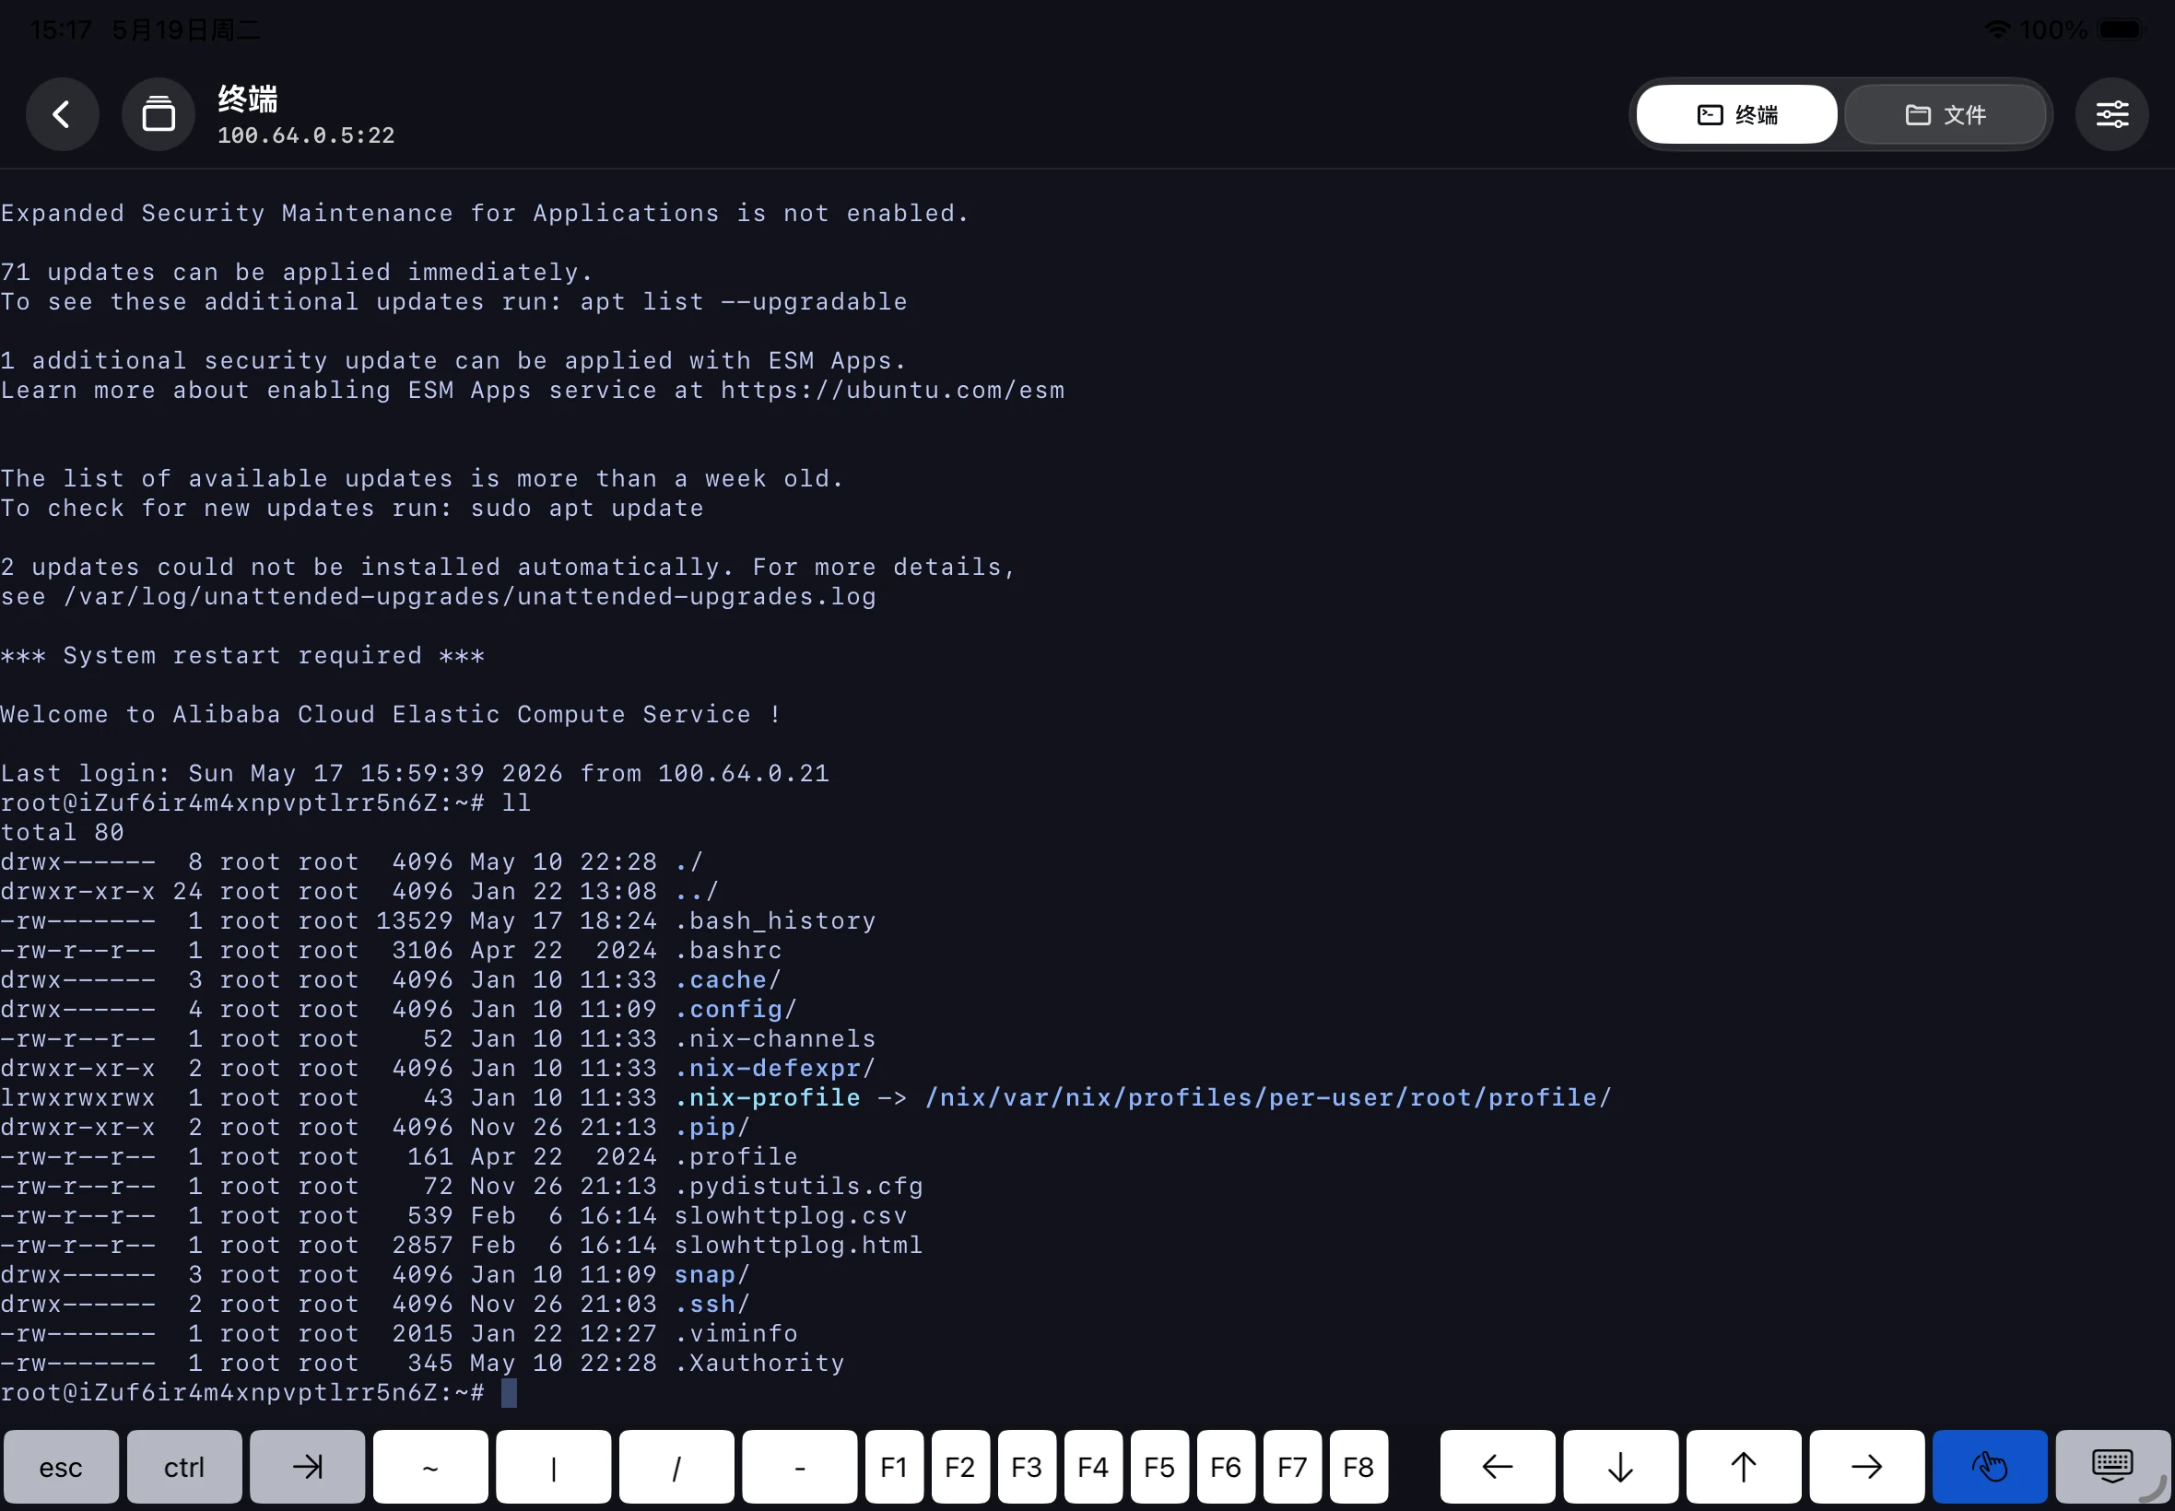Tap the .viminfo file name
Viewport: 2175px width, 1511px height.
click(x=735, y=1333)
